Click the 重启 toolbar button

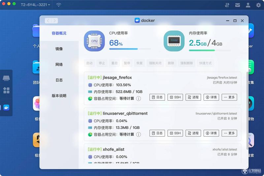tap(114, 63)
